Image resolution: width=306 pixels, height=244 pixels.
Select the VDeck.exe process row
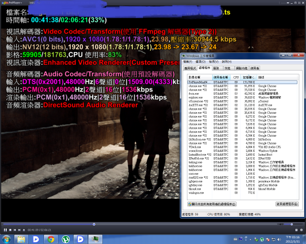tap(242, 147)
